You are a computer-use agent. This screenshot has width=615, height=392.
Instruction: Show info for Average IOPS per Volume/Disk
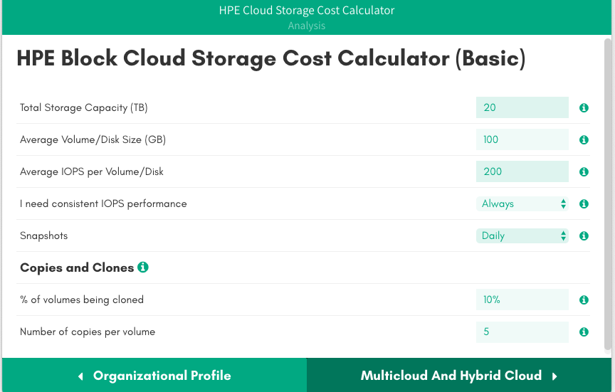(x=584, y=172)
